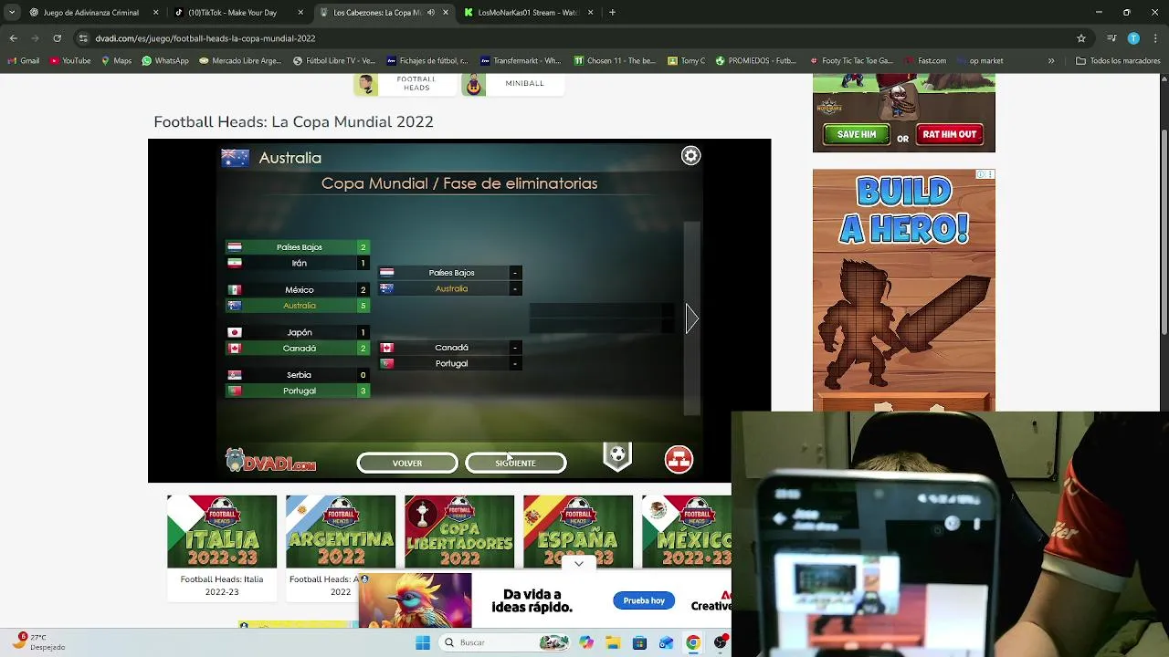Open File Explorer from taskbar
Screen dimensions: 1169x657
[x=613, y=642]
